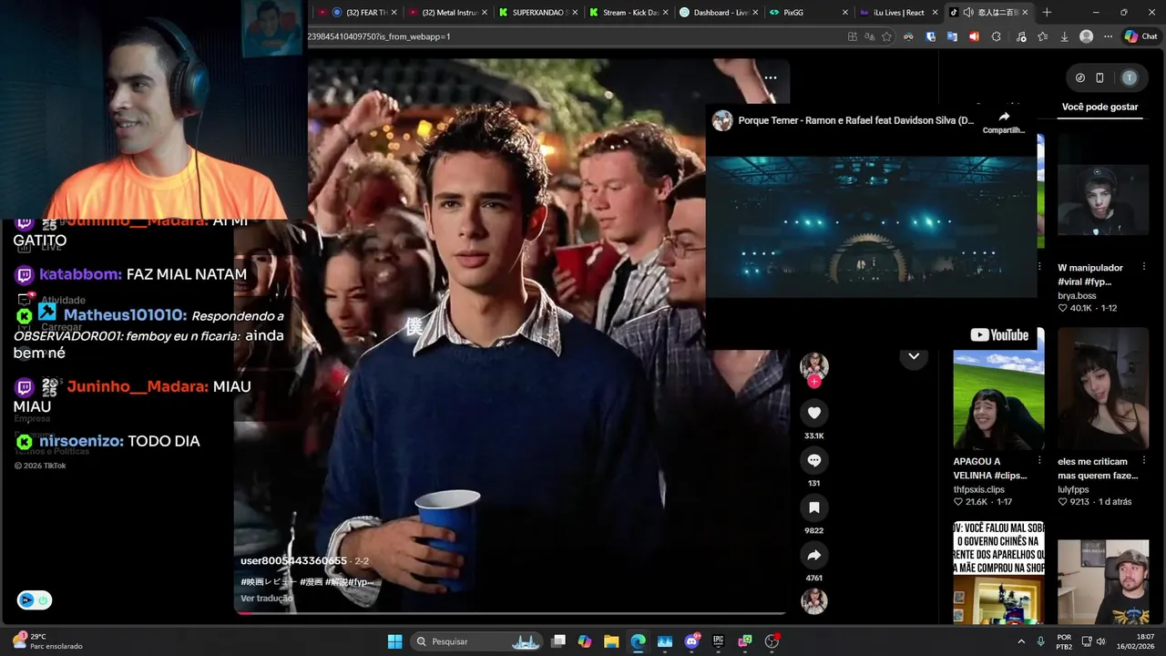
Task: Open the Edge favorites collection icon
Action: (x=1042, y=36)
